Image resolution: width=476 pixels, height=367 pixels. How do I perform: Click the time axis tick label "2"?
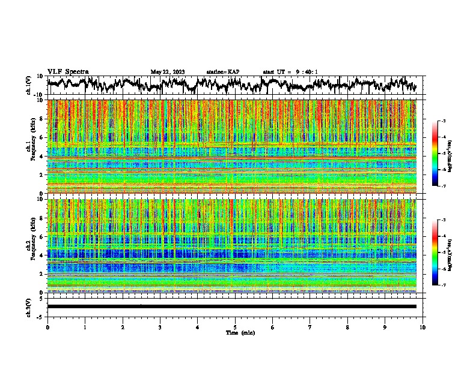[123, 327]
